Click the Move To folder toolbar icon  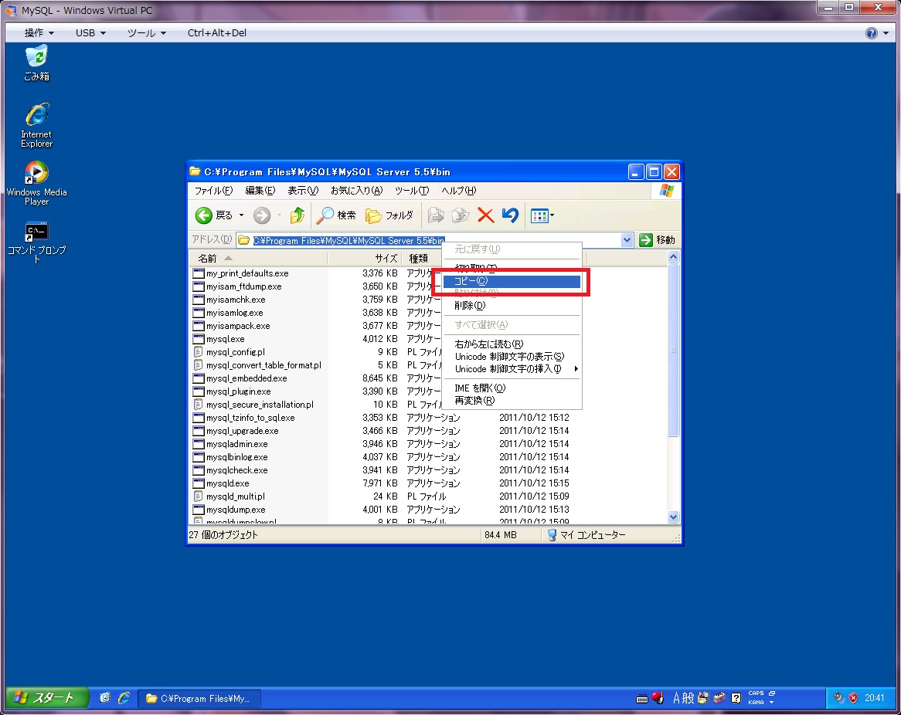pos(436,215)
